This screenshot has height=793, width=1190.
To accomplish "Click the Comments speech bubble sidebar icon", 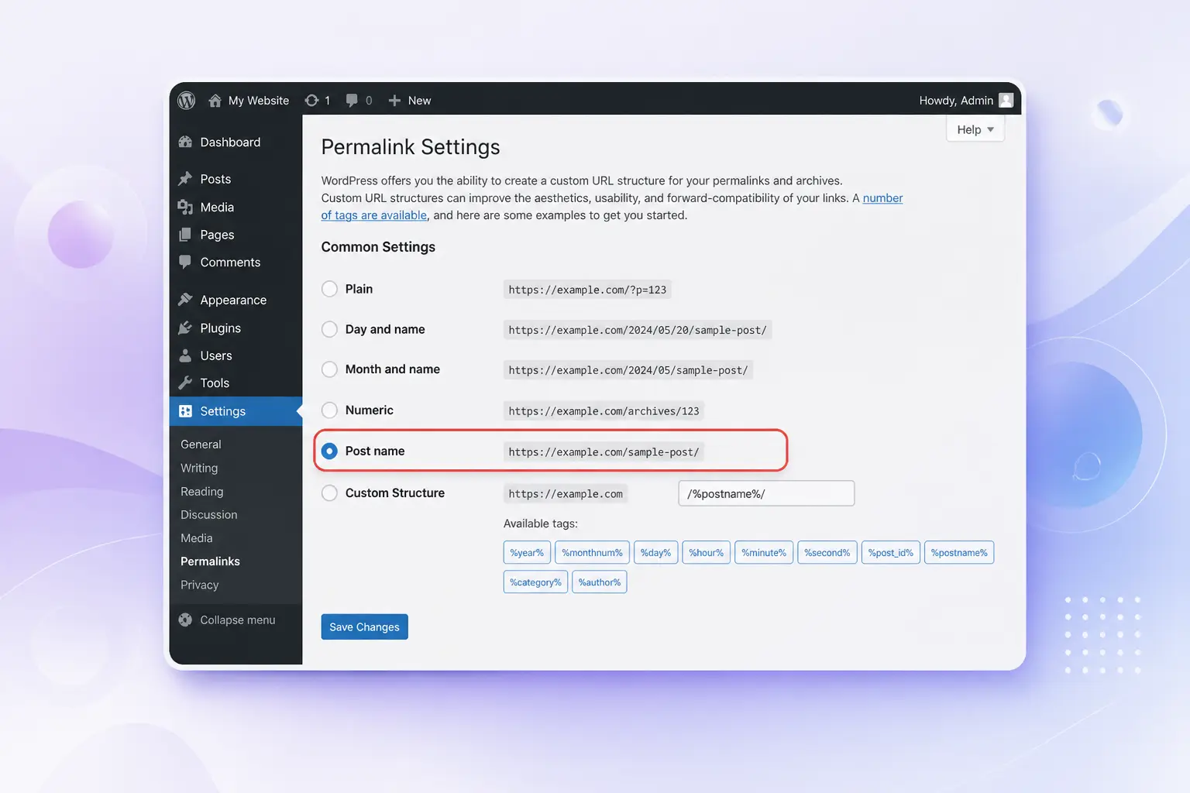I will click(x=185, y=262).
